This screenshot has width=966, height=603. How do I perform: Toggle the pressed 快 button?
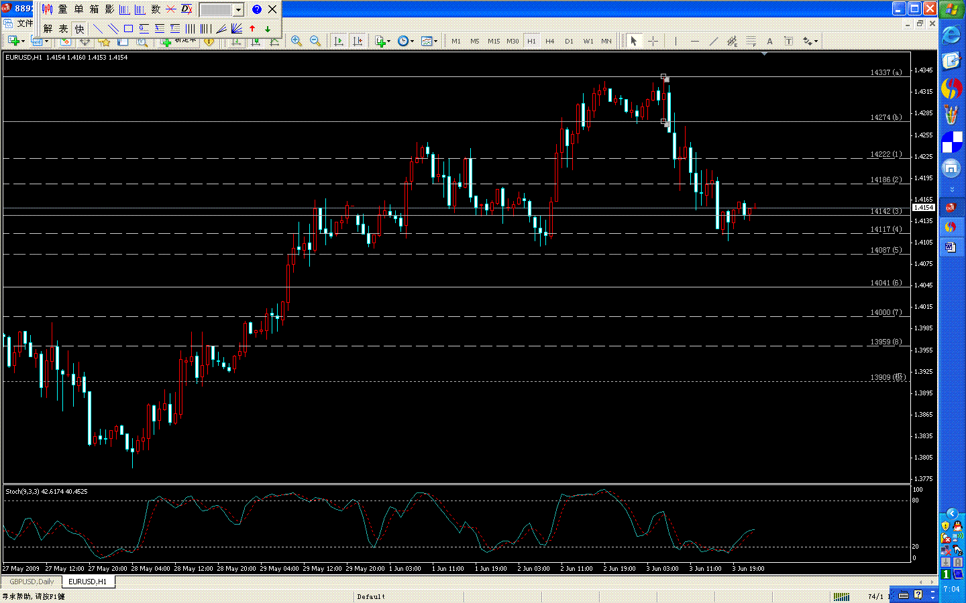pos(79,29)
